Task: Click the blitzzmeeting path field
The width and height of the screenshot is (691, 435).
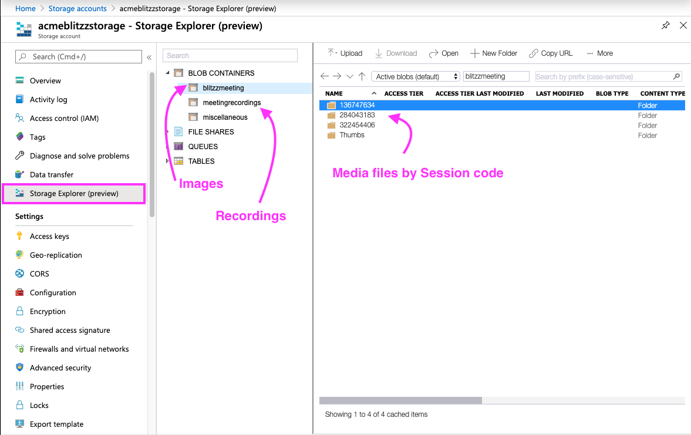Action: 496,76
